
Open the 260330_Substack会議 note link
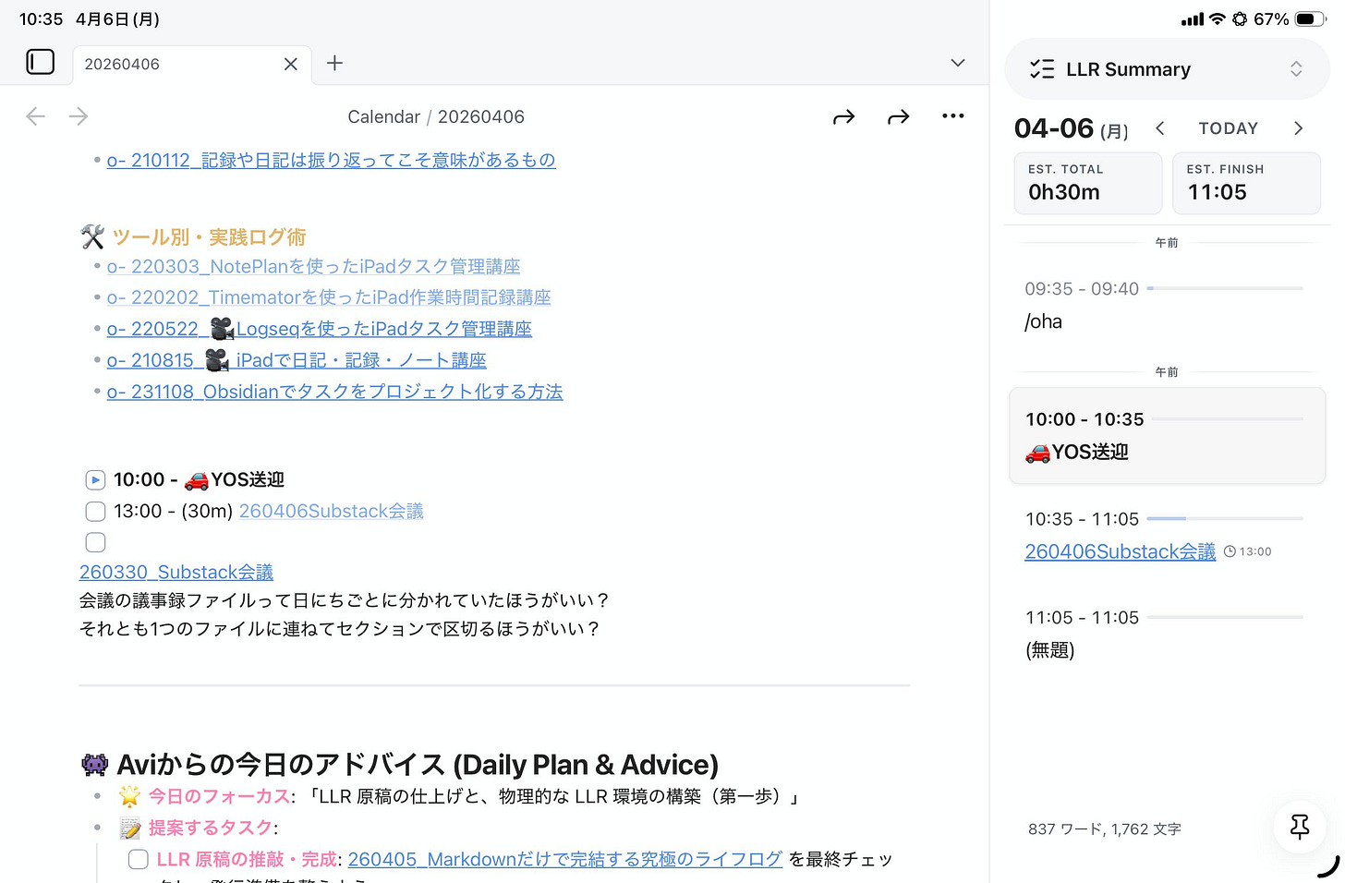coord(176,572)
